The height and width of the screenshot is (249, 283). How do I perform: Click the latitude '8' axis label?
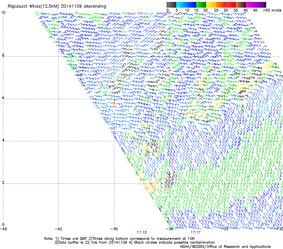tap(3, 55)
